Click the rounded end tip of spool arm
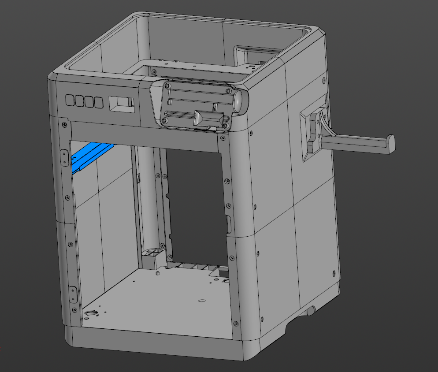438x372 pixels. coord(390,144)
